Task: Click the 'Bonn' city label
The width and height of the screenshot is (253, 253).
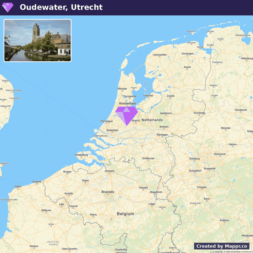Action: 207,199
